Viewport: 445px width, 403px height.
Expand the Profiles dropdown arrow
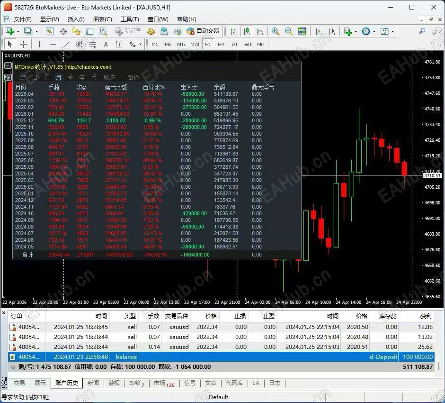tap(36, 32)
